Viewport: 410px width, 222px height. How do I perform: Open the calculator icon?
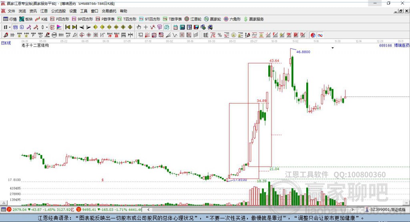coord(182,27)
